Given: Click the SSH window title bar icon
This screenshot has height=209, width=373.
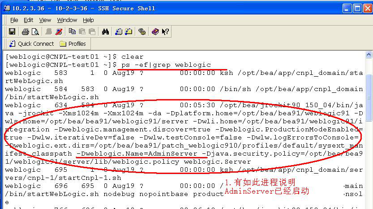Looking at the screenshot, I should click(x=7, y=9).
